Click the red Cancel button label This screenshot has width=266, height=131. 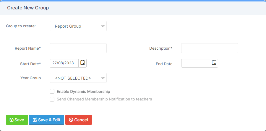pyautogui.click(x=81, y=120)
